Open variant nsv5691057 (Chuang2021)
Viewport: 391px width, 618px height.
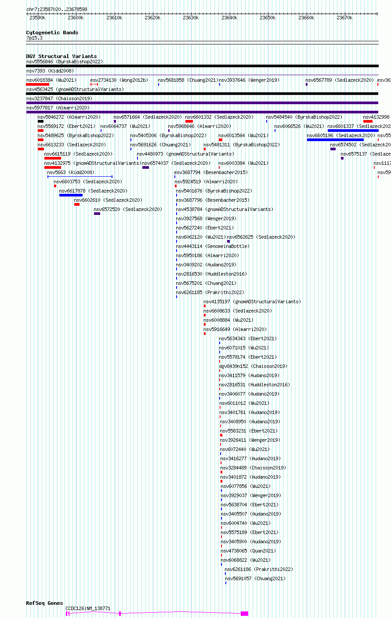255,578
